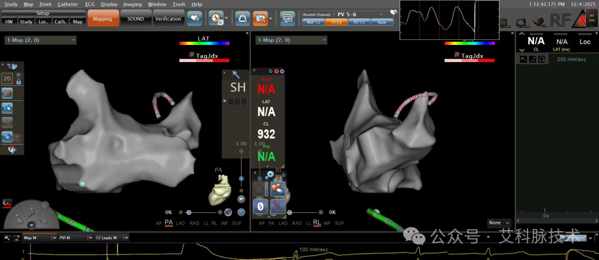Image resolution: width=599 pixels, height=260 pixels.
Task: Toggle the lock icon next to 20
Action: click(18, 81)
